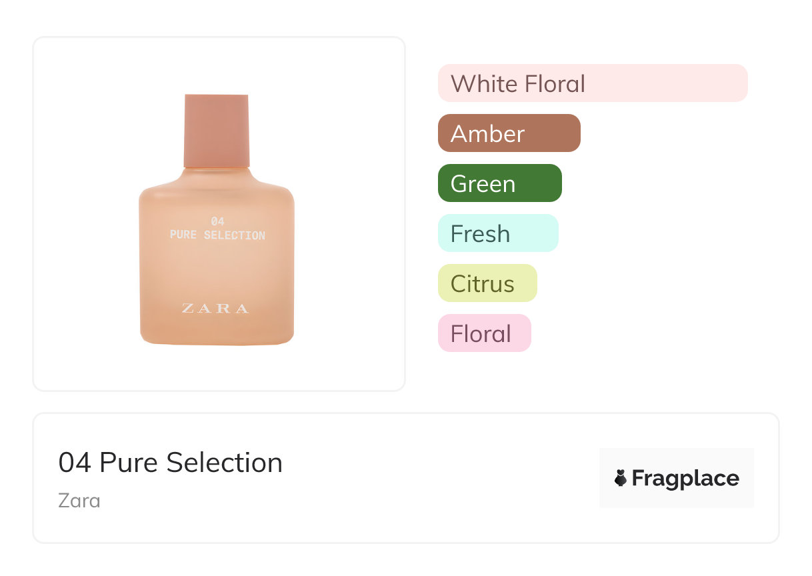This screenshot has width=812, height=576.
Task: Click empty right end of White Floral bar
Action: coord(707,84)
